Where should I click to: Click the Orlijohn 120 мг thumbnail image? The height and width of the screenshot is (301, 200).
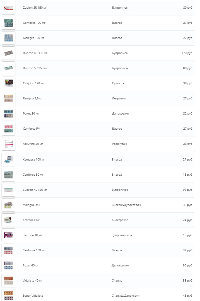pos(8,83)
